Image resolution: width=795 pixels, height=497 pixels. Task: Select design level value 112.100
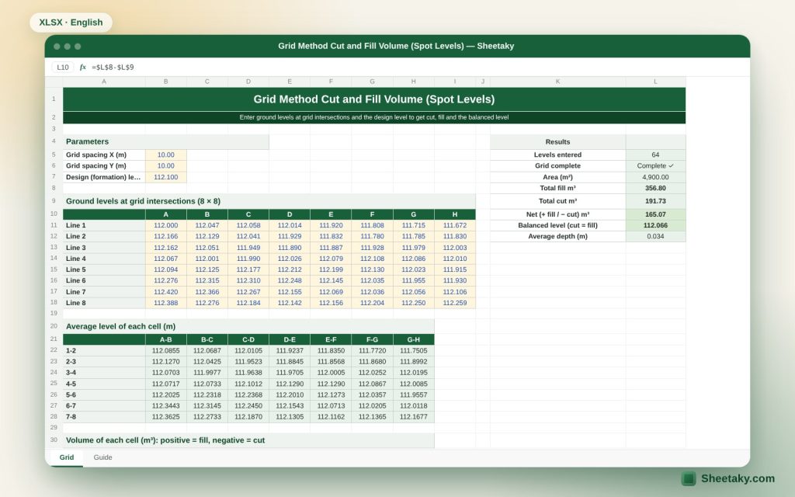click(x=166, y=177)
